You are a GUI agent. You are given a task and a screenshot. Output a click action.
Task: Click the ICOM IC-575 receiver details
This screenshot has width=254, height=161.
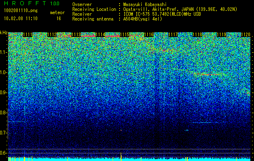click(162, 14)
